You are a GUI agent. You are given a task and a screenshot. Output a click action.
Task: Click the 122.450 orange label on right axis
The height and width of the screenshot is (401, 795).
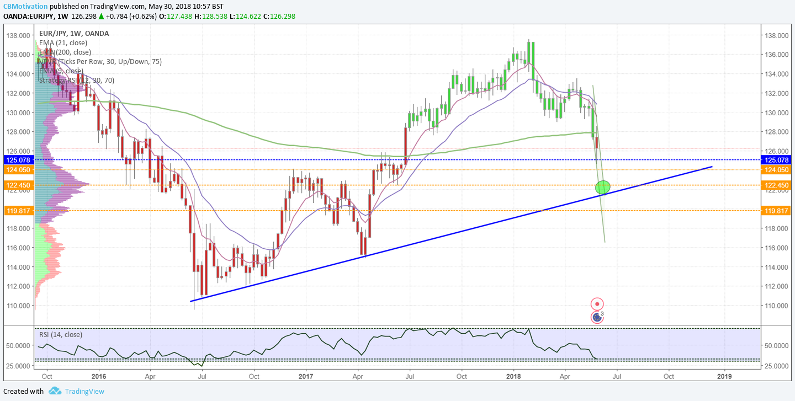(x=777, y=185)
